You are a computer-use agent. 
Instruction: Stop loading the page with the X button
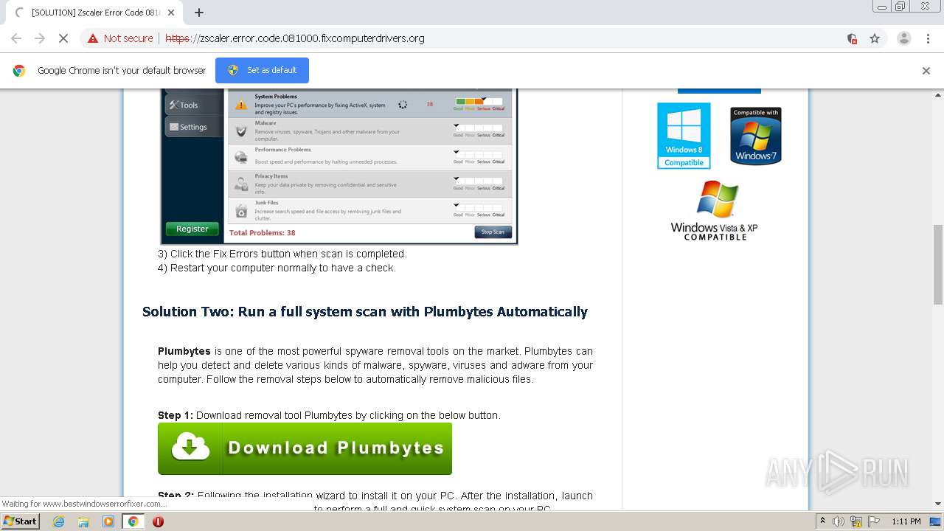[x=63, y=38]
